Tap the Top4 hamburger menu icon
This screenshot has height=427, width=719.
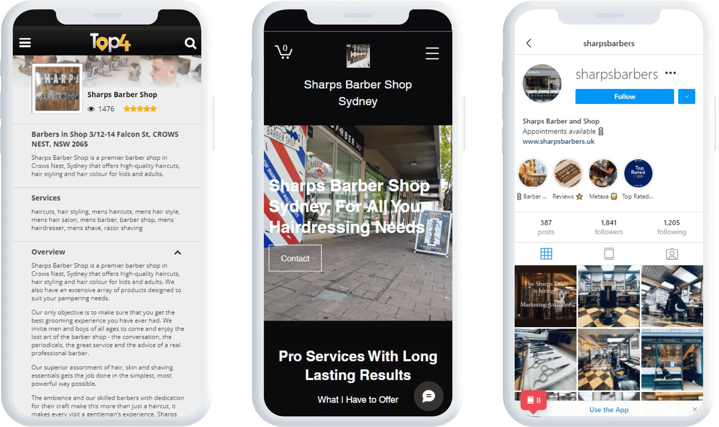(x=25, y=43)
